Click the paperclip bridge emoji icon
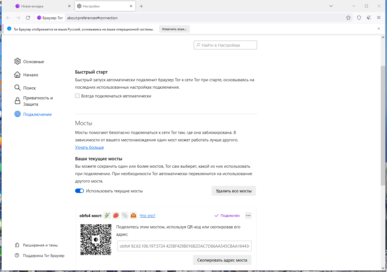 [x=125, y=215]
